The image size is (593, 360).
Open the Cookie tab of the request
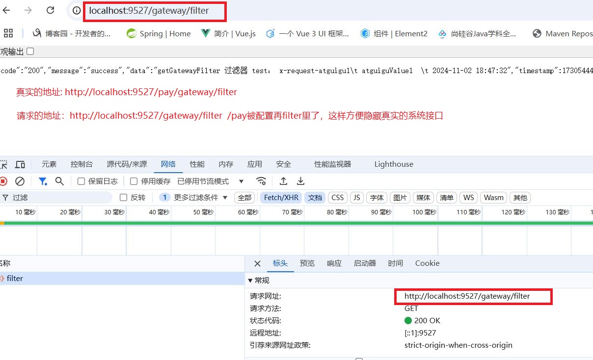click(x=427, y=263)
